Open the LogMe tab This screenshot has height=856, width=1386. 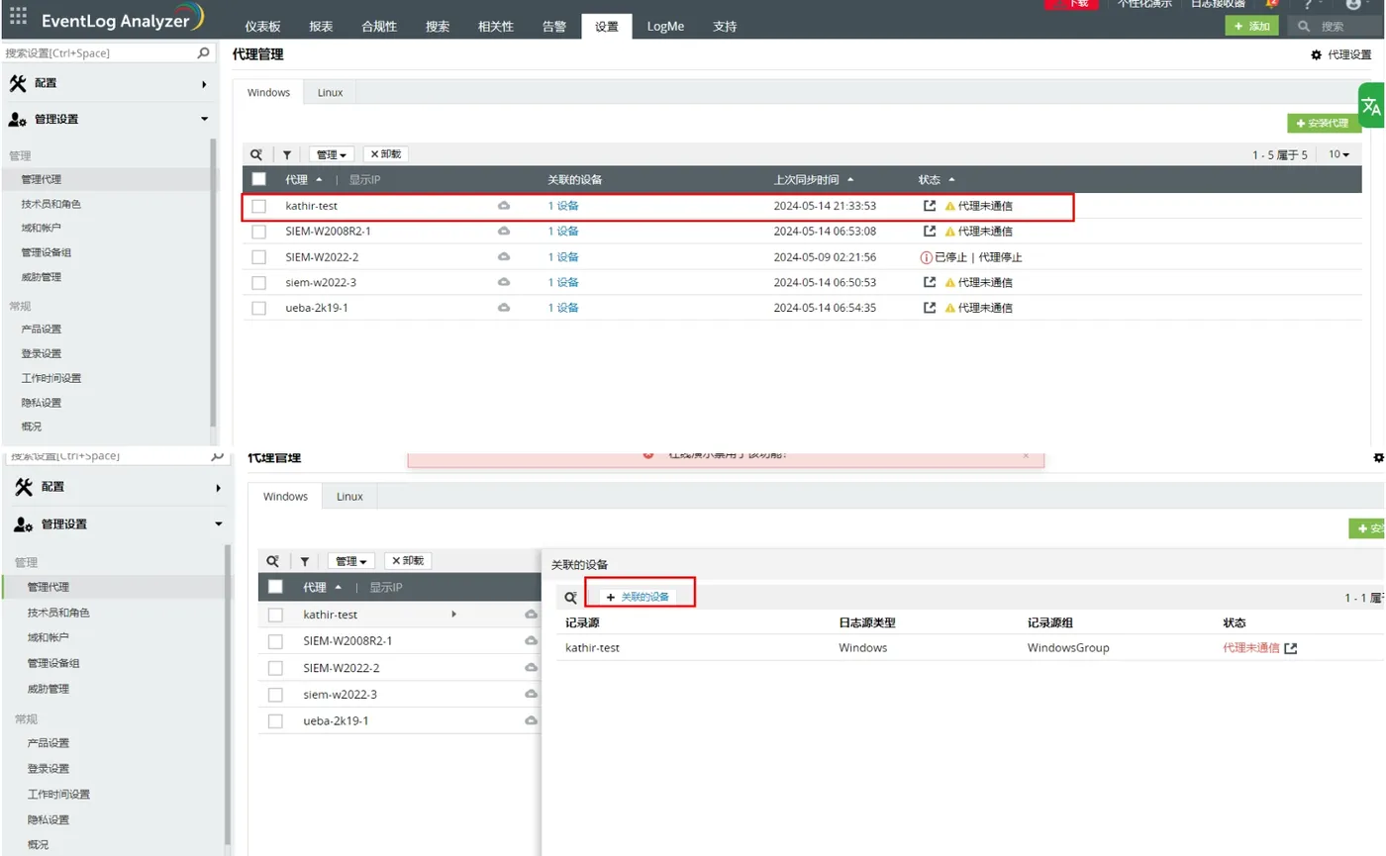pos(665,27)
